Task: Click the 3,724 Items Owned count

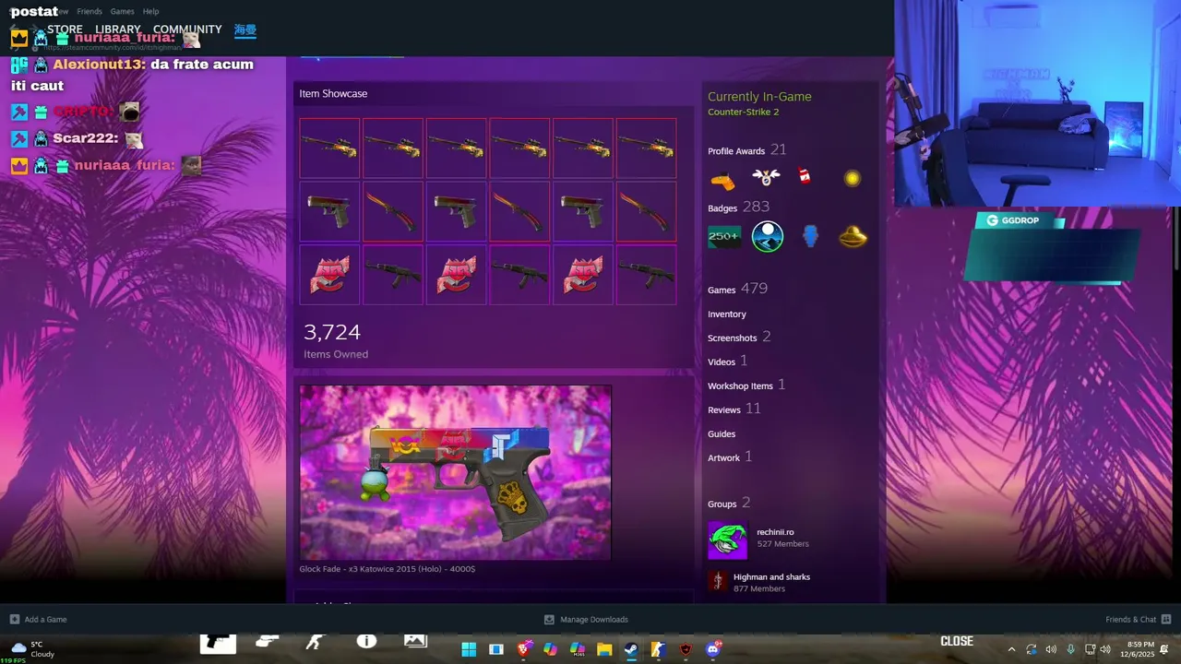Action: [336, 341]
